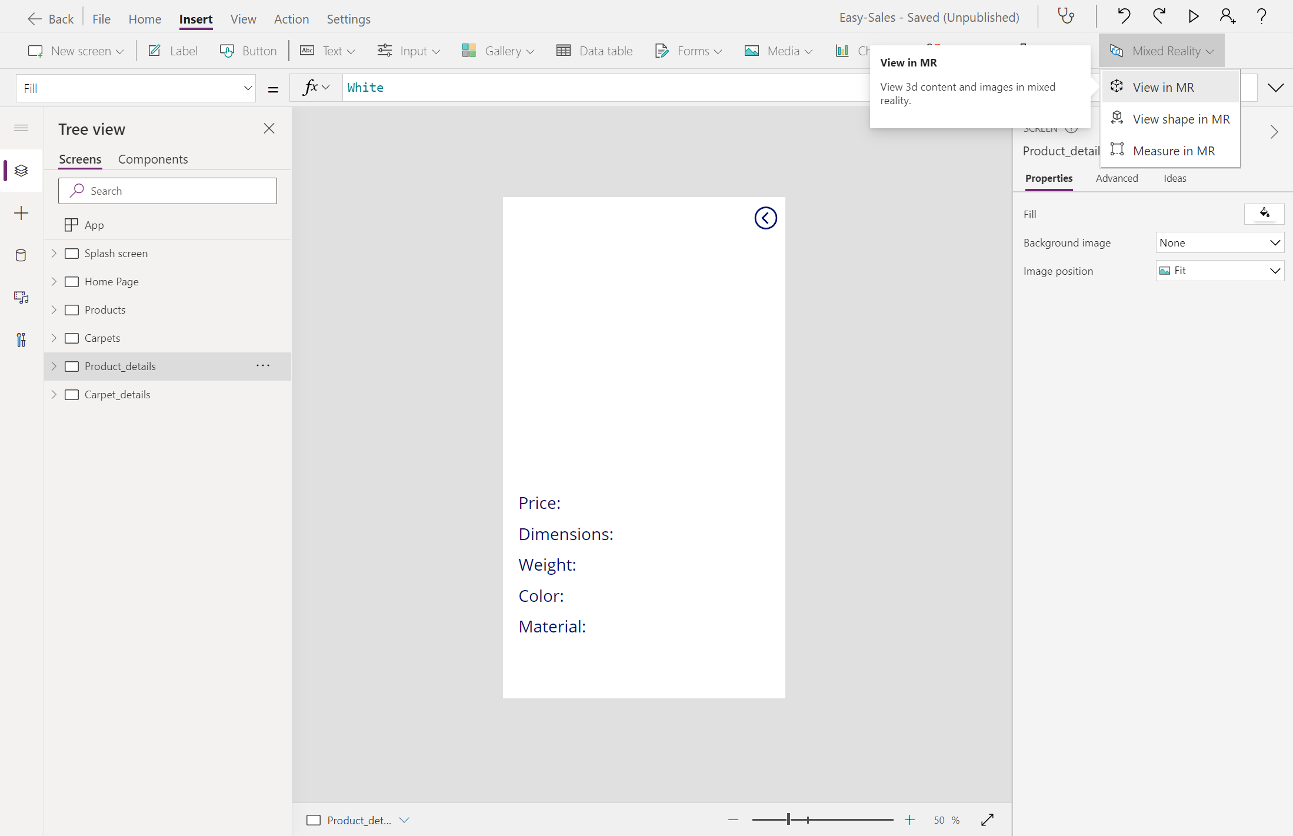Image resolution: width=1293 pixels, height=836 pixels.
Task: Open the Fill color picker swatch
Action: coord(1264,214)
